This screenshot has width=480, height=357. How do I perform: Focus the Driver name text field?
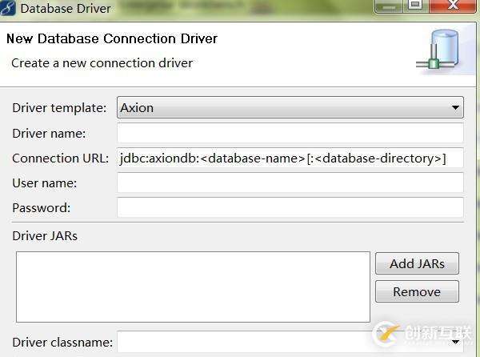pos(290,133)
